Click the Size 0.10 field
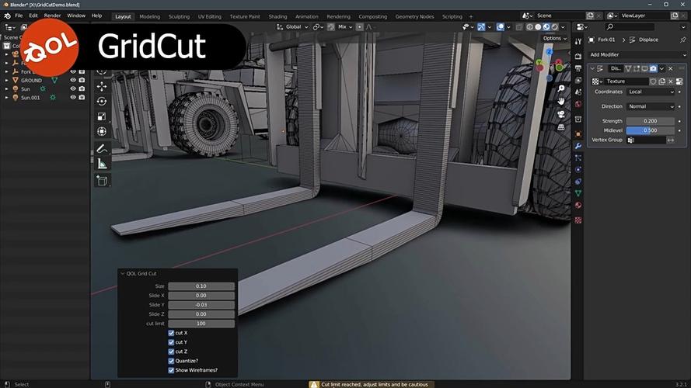This screenshot has width=691, height=388. 201,286
